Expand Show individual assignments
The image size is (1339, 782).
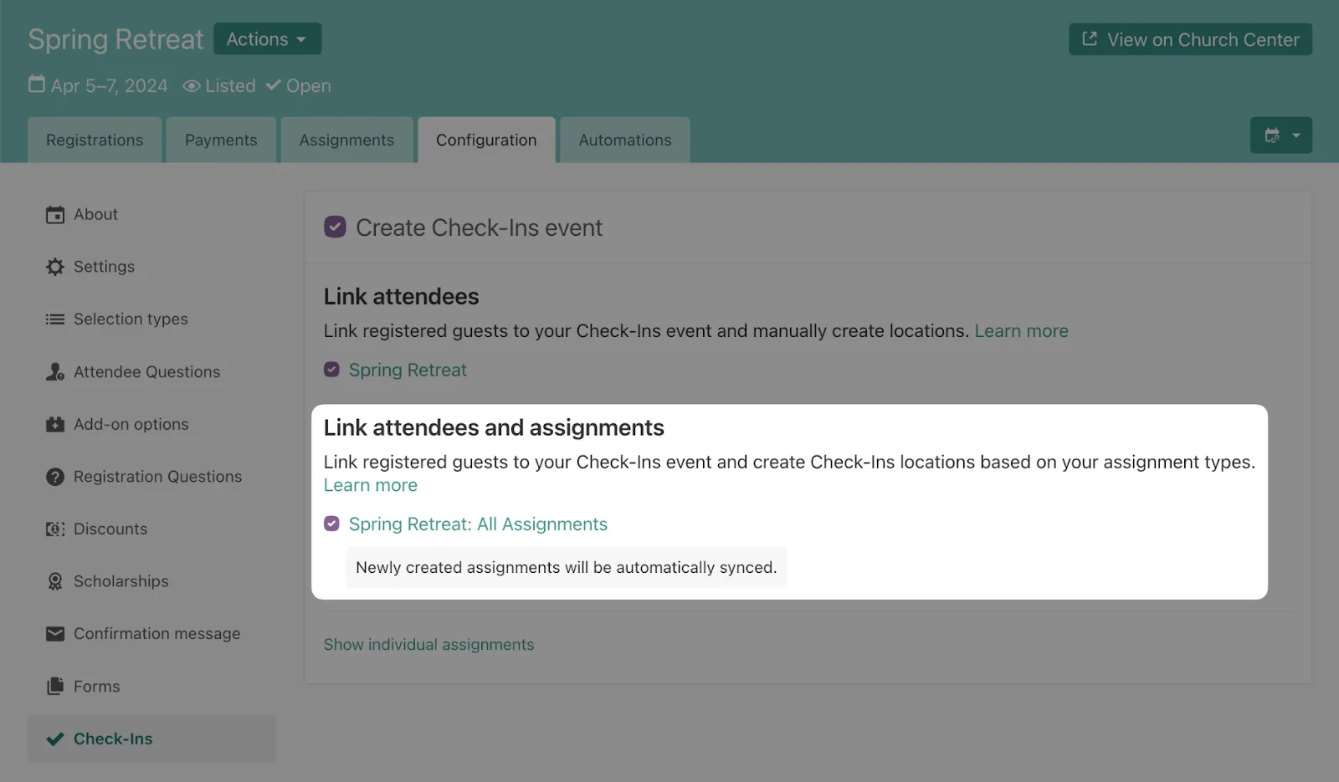pos(428,645)
